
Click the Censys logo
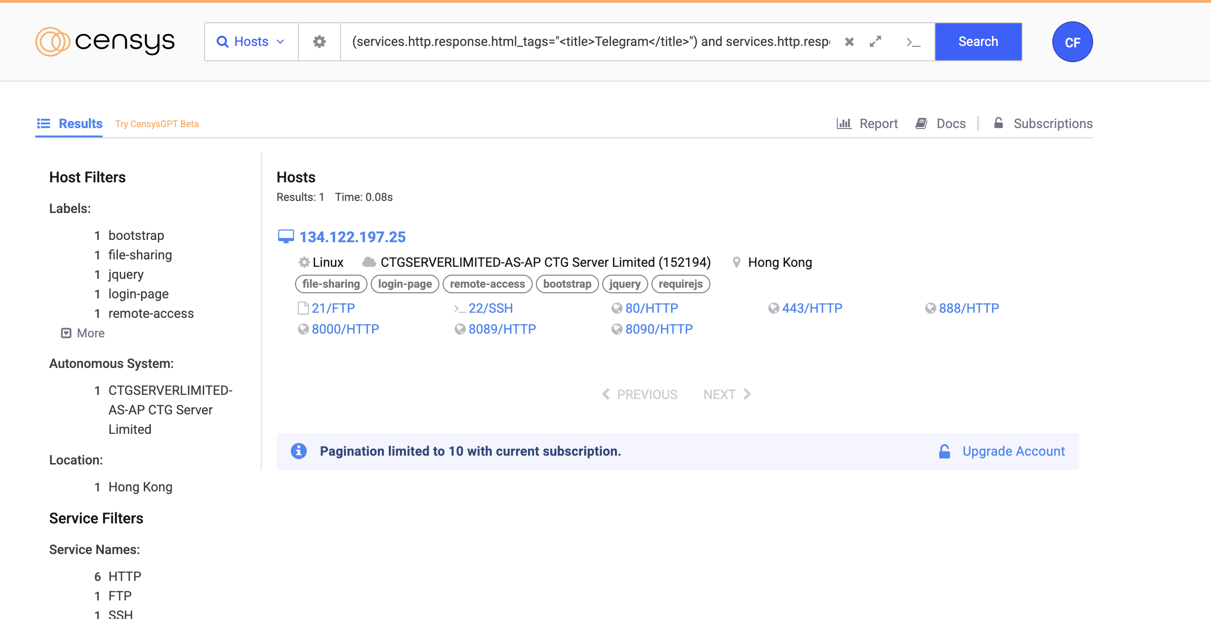[x=105, y=42]
